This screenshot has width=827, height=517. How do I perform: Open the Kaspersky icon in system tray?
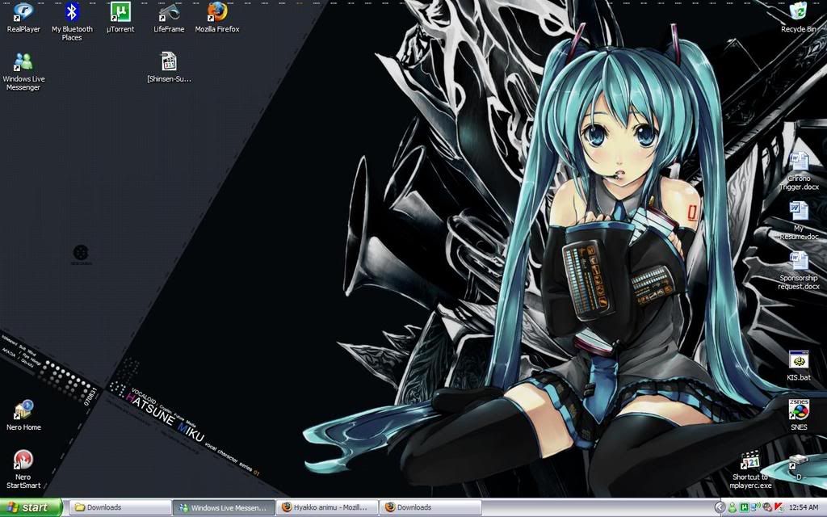tap(777, 506)
